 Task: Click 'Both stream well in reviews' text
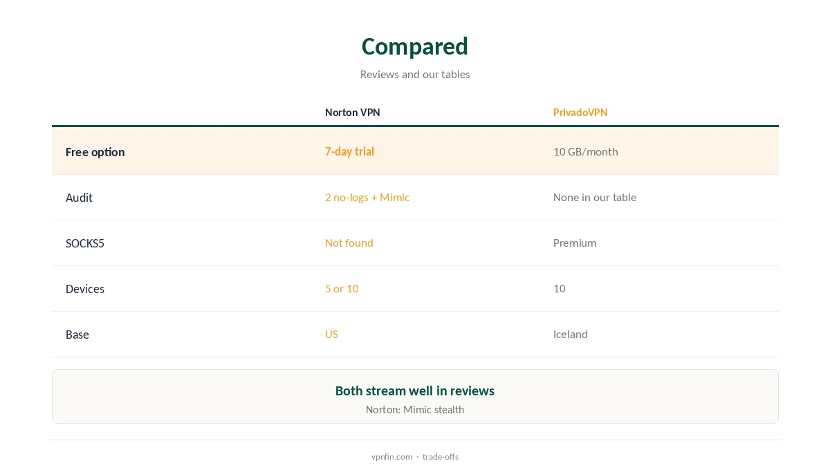coord(415,391)
